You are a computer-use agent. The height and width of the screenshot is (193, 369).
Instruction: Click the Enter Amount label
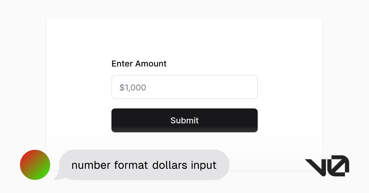tap(139, 64)
